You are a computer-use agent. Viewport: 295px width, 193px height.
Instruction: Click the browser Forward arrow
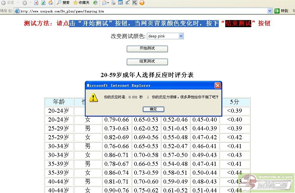click(x=25, y=3)
